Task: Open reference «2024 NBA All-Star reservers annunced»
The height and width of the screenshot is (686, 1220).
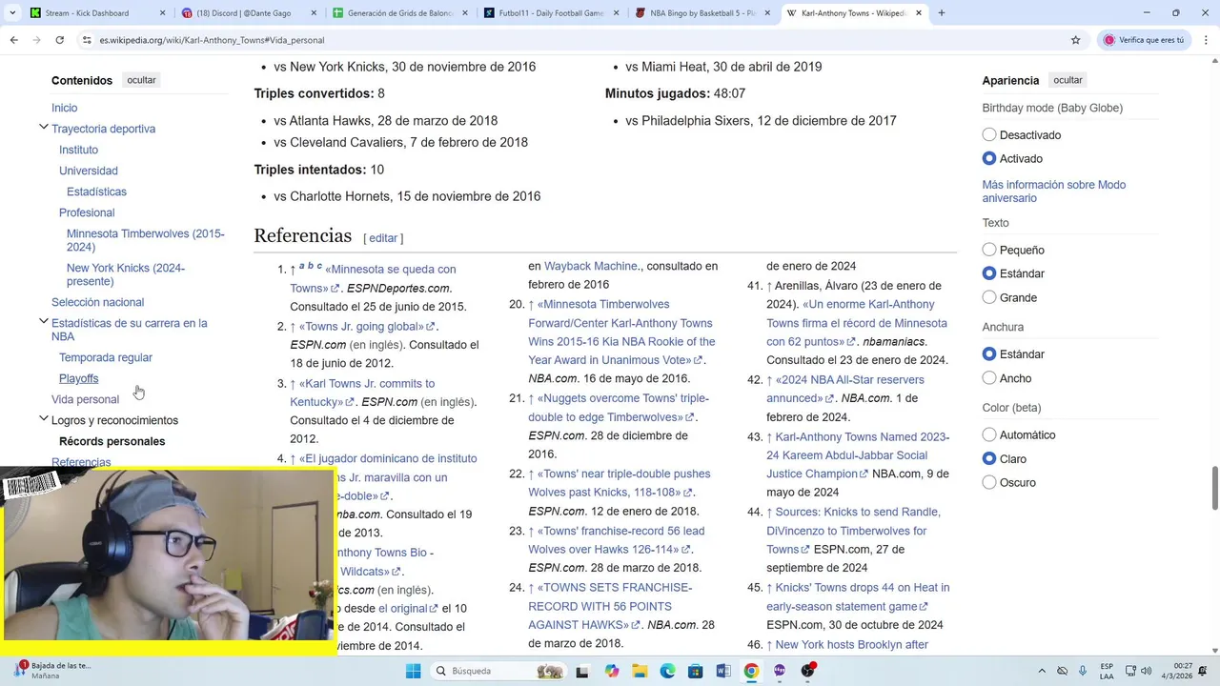Action: (845, 389)
